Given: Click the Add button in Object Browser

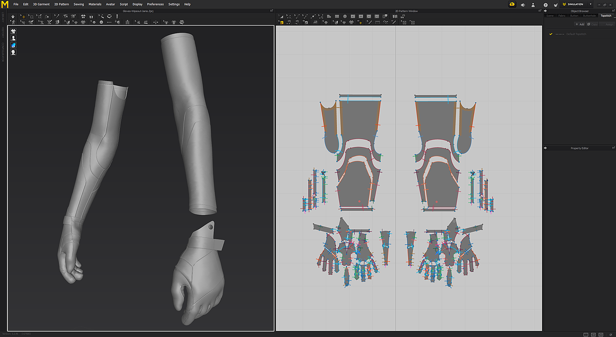Looking at the screenshot, I should point(579,24).
